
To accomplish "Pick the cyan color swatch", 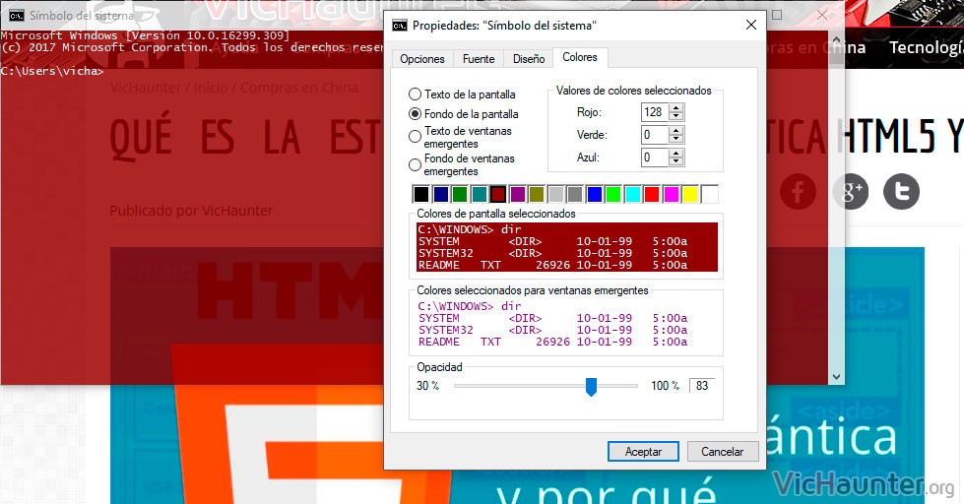I will click(632, 195).
